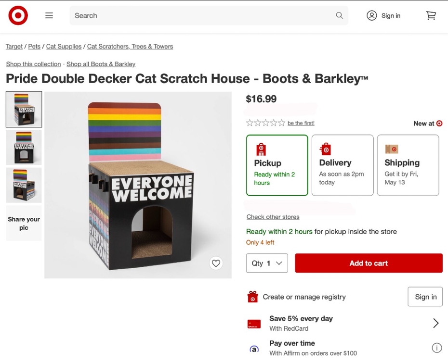Expand the Save 5% RedCard chevron
448x362 pixels.
coord(435,323)
